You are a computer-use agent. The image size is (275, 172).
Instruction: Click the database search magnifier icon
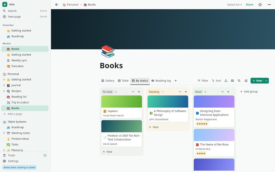239,81
